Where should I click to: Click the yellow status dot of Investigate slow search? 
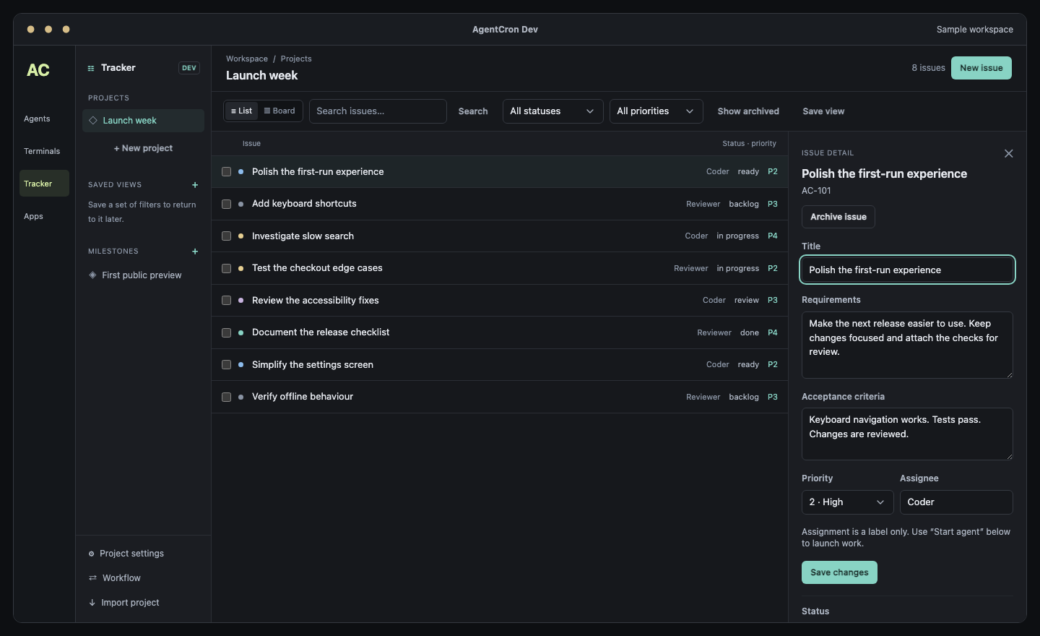pos(240,236)
